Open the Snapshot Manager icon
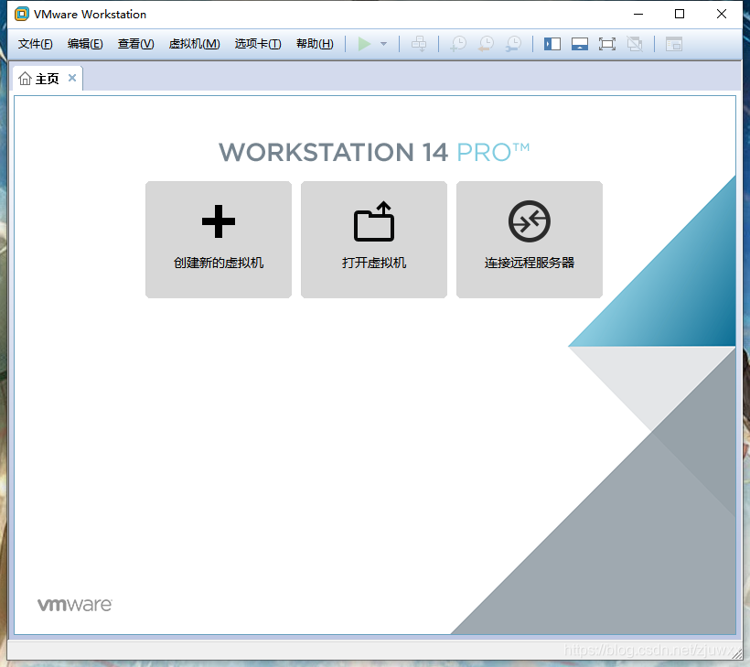Viewport: 750px width, 667px height. point(514,44)
